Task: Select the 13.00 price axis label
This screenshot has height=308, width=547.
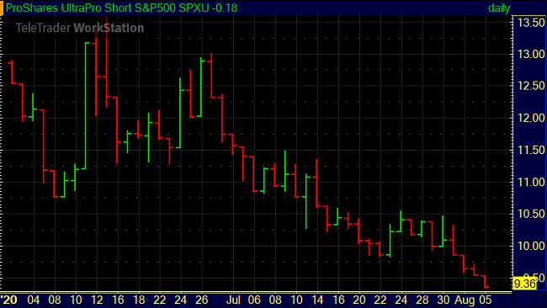Action: tap(531, 54)
